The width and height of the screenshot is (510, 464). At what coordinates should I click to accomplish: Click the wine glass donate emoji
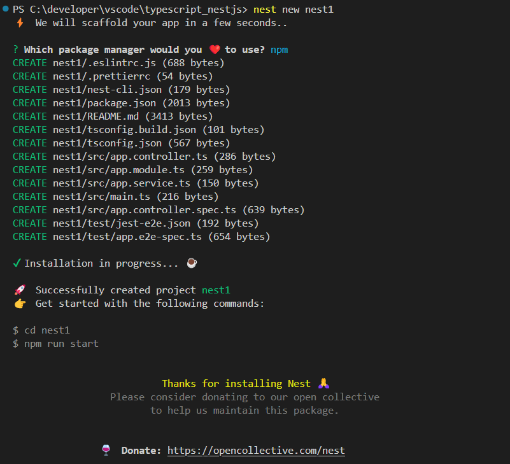tap(106, 451)
